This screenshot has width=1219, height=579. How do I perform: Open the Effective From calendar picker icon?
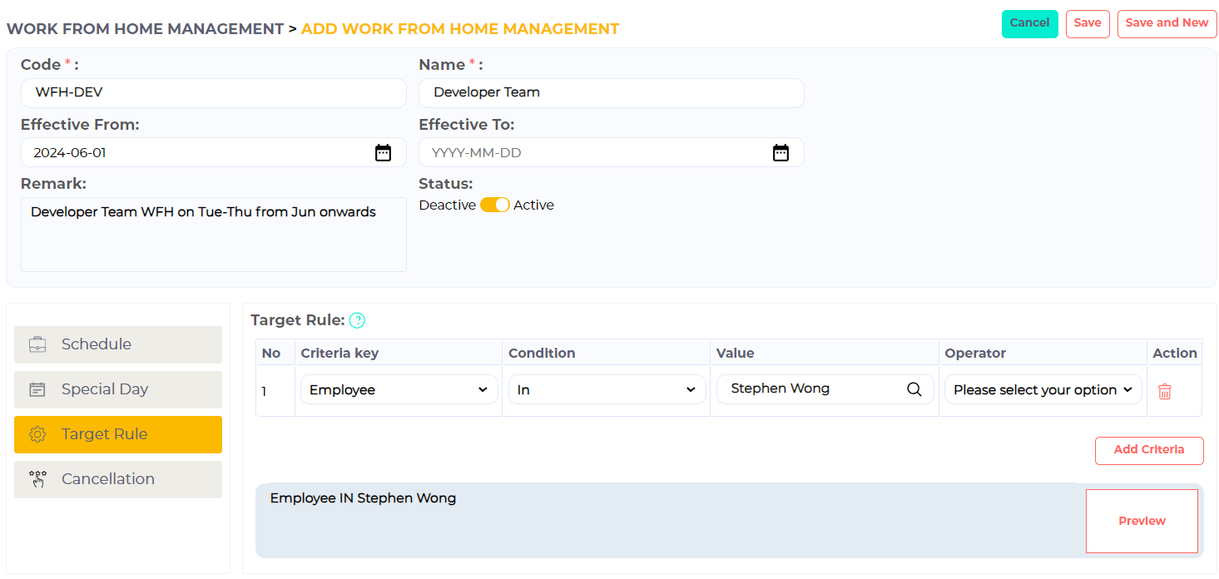pyautogui.click(x=383, y=152)
